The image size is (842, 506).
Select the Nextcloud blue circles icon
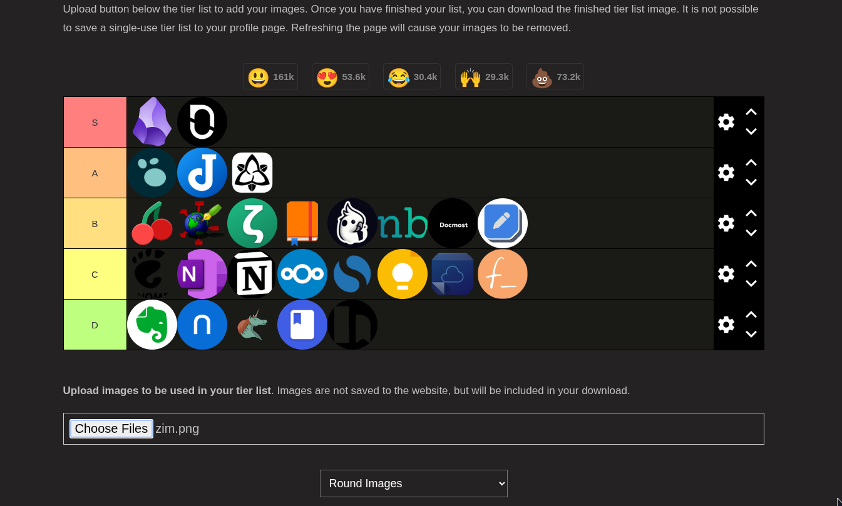point(302,274)
